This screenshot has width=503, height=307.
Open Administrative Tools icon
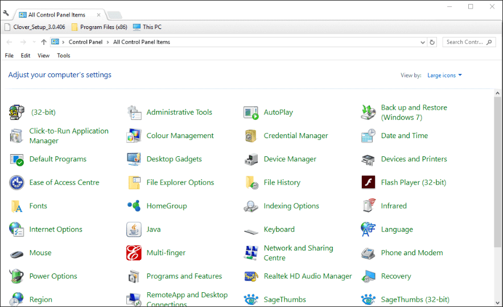point(134,113)
